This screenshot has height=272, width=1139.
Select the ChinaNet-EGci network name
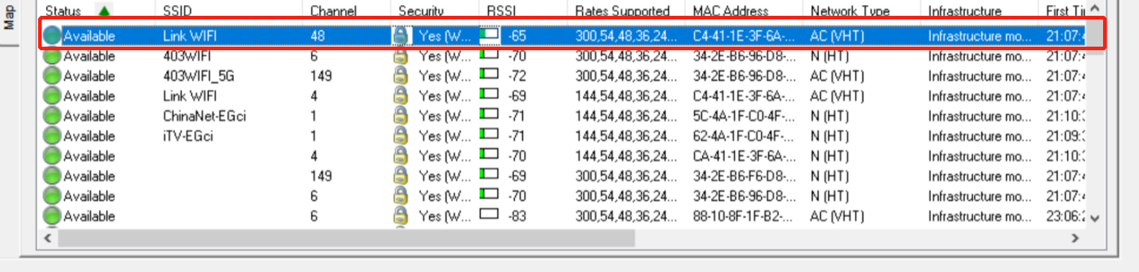(204, 116)
